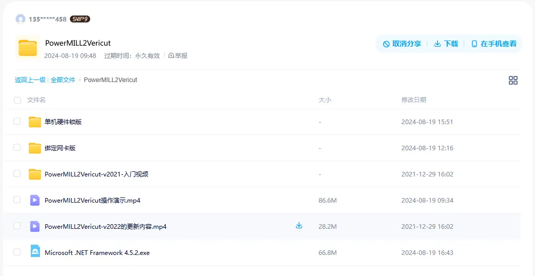Check the box for 单机硬件锁版

click(x=17, y=122)
